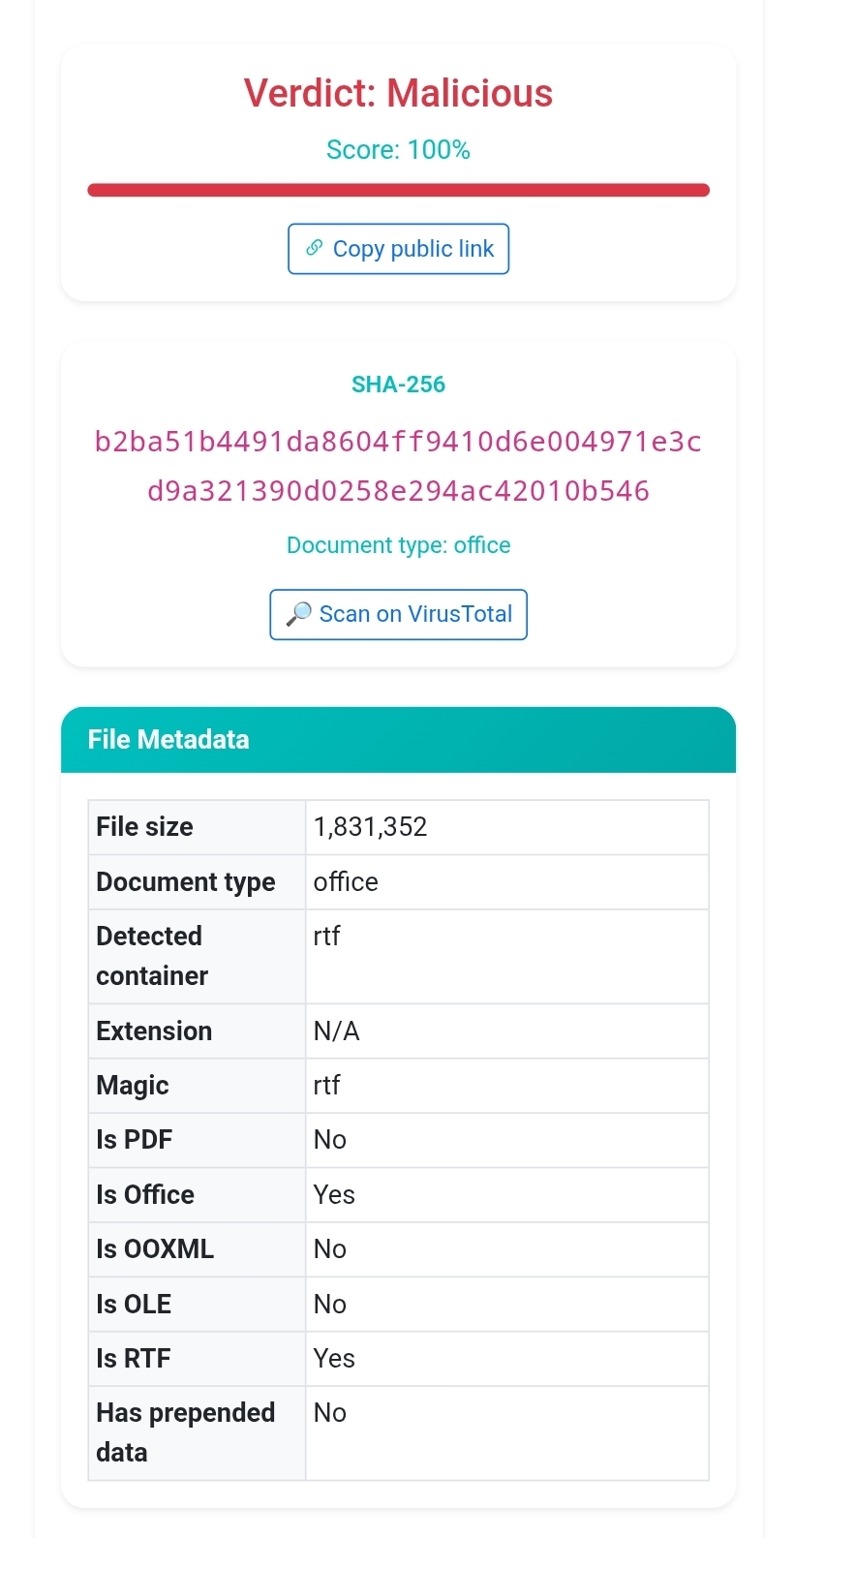Click the Document type: office text
The height and width of the screenshot is (1569, 855).
click(x=398, y=545)
